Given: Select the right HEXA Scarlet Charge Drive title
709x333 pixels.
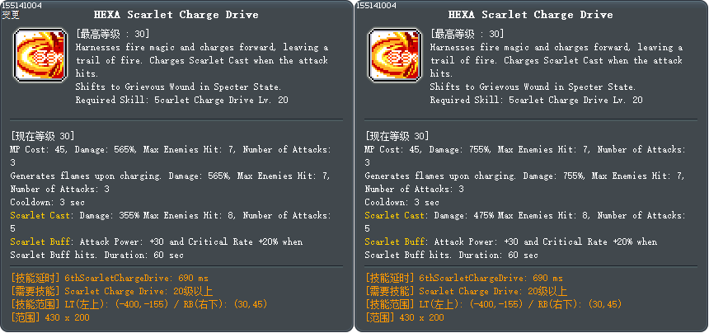Looking at the screenshot, I should (x=531, y=15).
